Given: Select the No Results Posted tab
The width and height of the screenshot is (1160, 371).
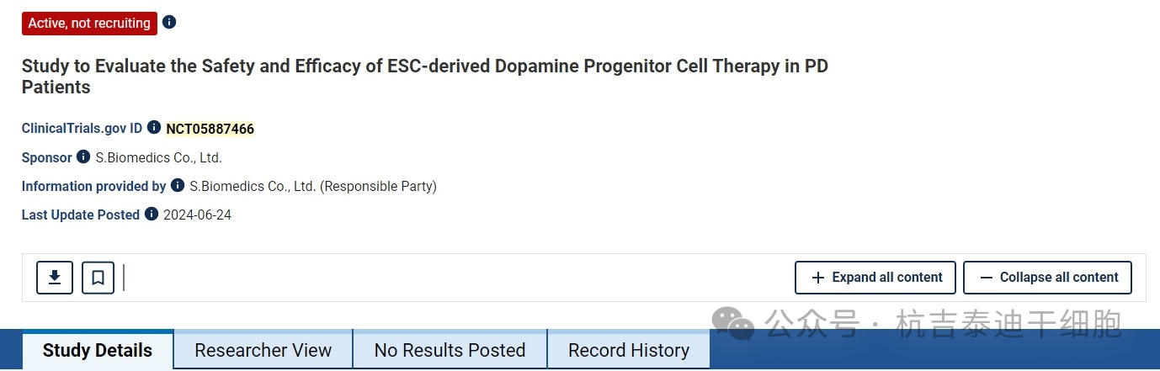Looking at the screenshot, I should 450,350.
